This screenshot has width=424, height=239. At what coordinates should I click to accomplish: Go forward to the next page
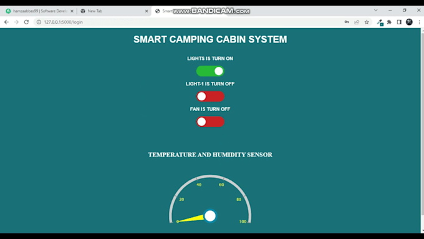click(x=16, y=22)
